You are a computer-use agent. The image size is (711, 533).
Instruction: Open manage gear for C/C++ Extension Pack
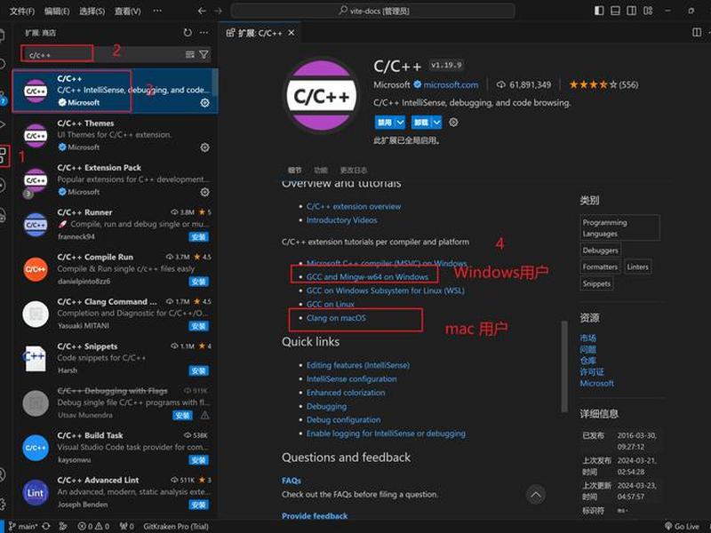204,192
